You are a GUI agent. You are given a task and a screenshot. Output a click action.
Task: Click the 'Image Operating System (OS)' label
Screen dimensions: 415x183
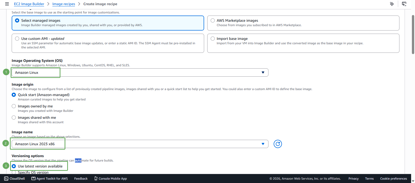[37, 61]
